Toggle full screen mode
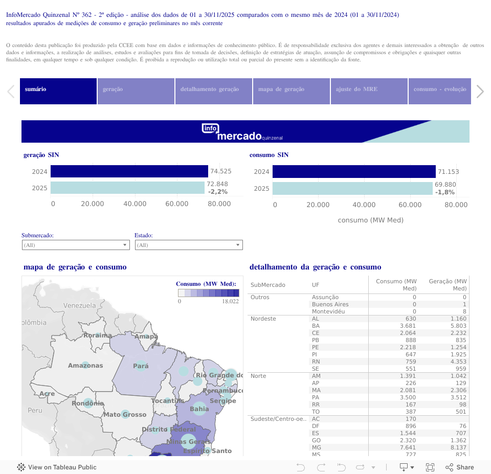The height and width of the screenshot is (474, 491). [x=430, y=467]
